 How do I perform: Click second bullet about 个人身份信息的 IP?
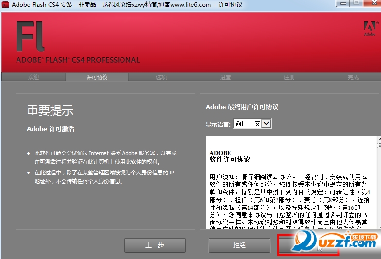(104, 177)
